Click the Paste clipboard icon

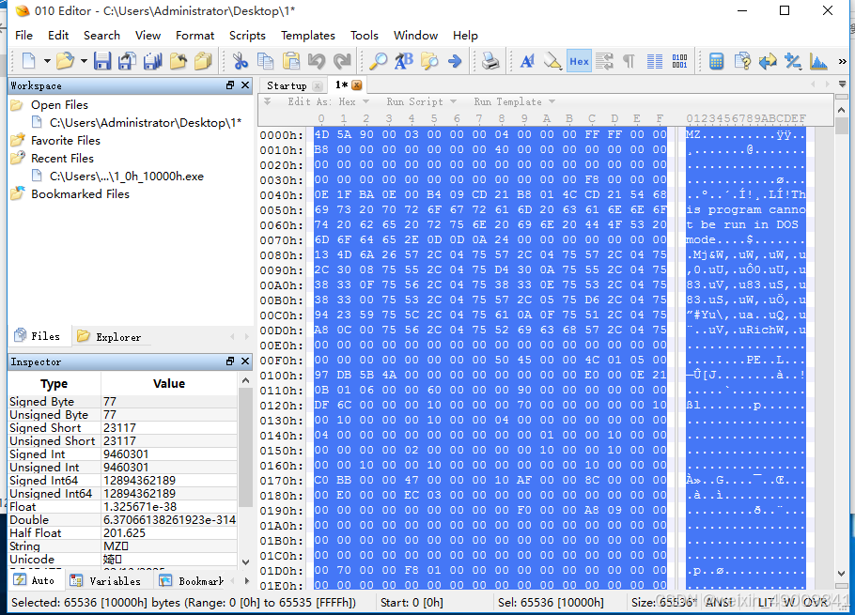(291, 61)
